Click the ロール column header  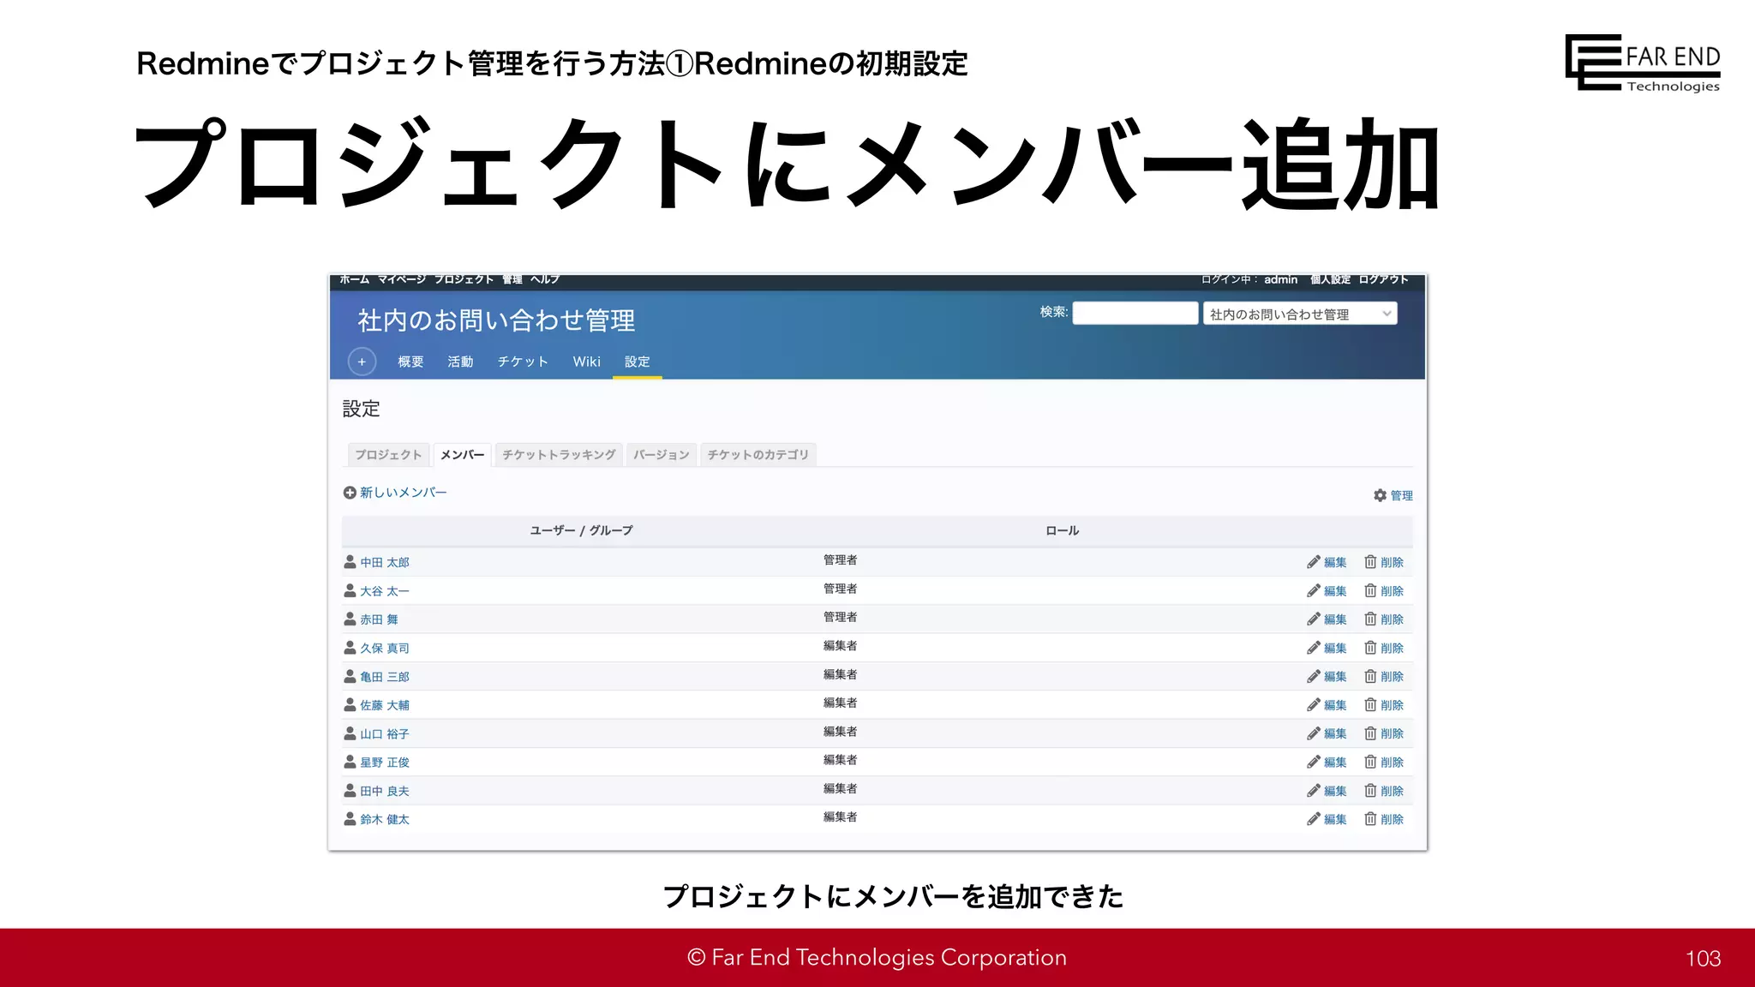point(1062,530)
